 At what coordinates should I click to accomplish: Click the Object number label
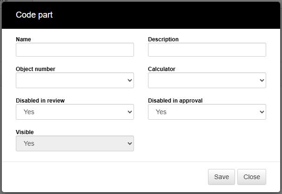click(x=35, y=69)
